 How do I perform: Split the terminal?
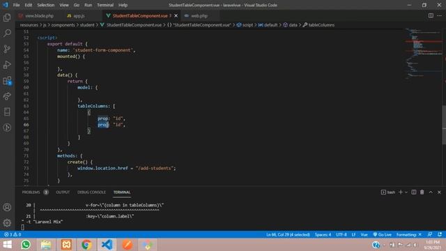[x=414, y=192]
